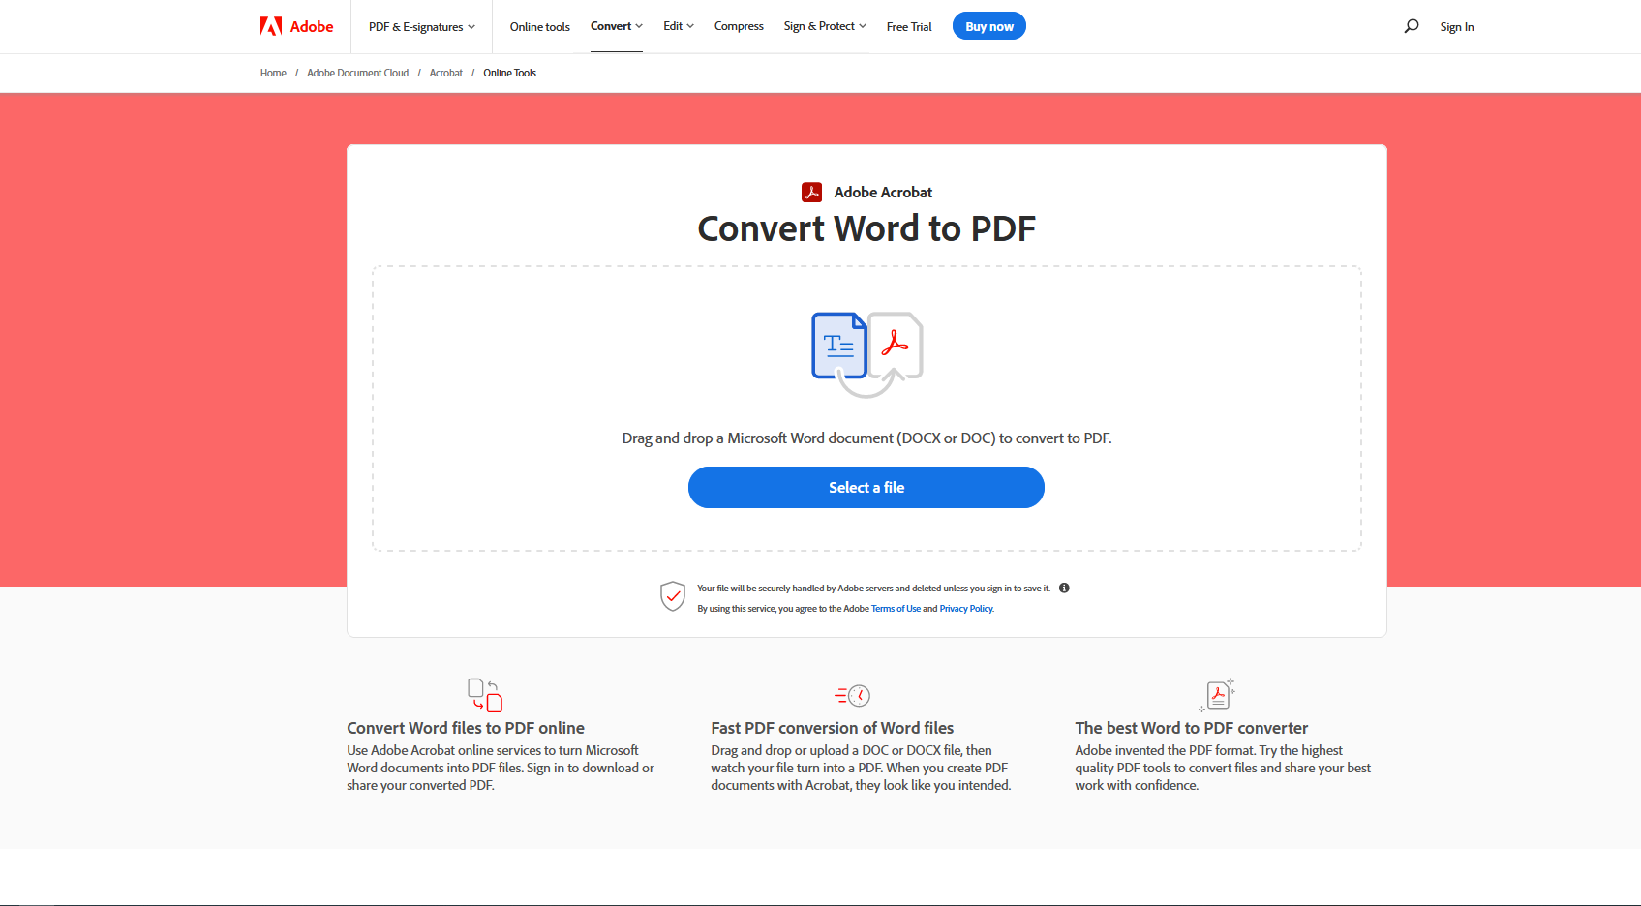Click the Adobe Acrobat red logo icon

tap(811, 193)
